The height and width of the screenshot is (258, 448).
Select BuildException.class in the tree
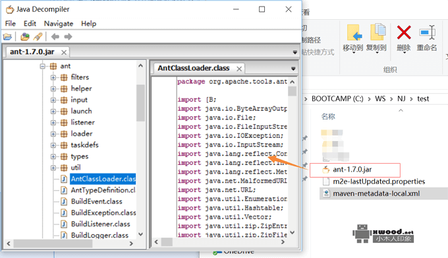click(x=103, y=213)
